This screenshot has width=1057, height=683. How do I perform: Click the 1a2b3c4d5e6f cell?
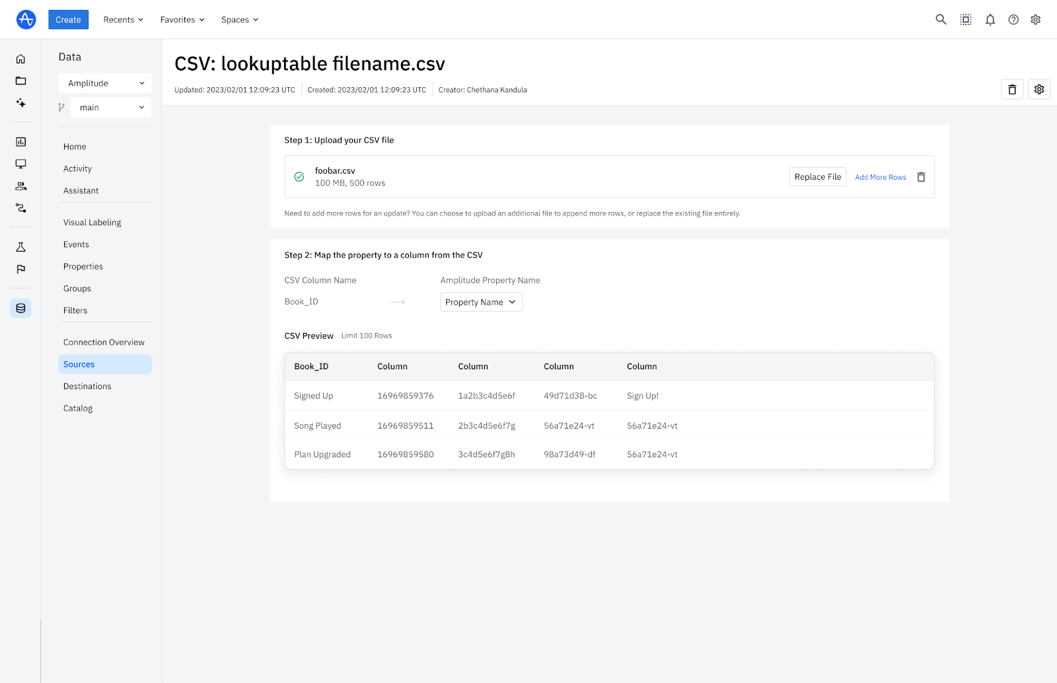point(487,396)
